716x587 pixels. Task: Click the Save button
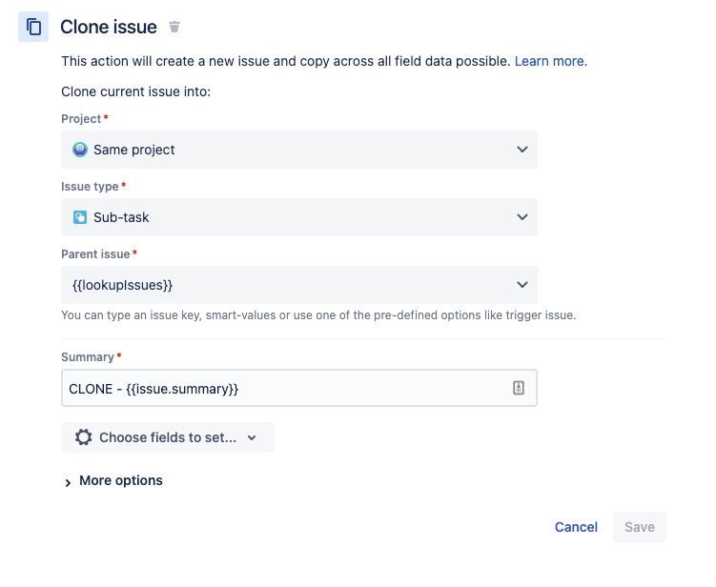pos(639,527)
